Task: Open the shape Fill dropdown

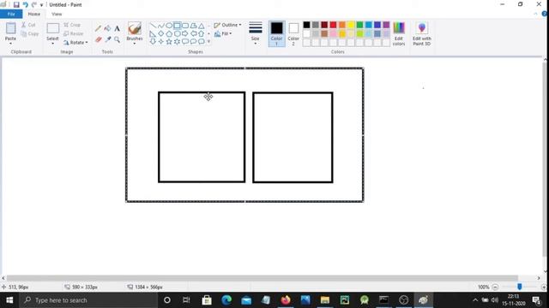Action: pos(223,34)
